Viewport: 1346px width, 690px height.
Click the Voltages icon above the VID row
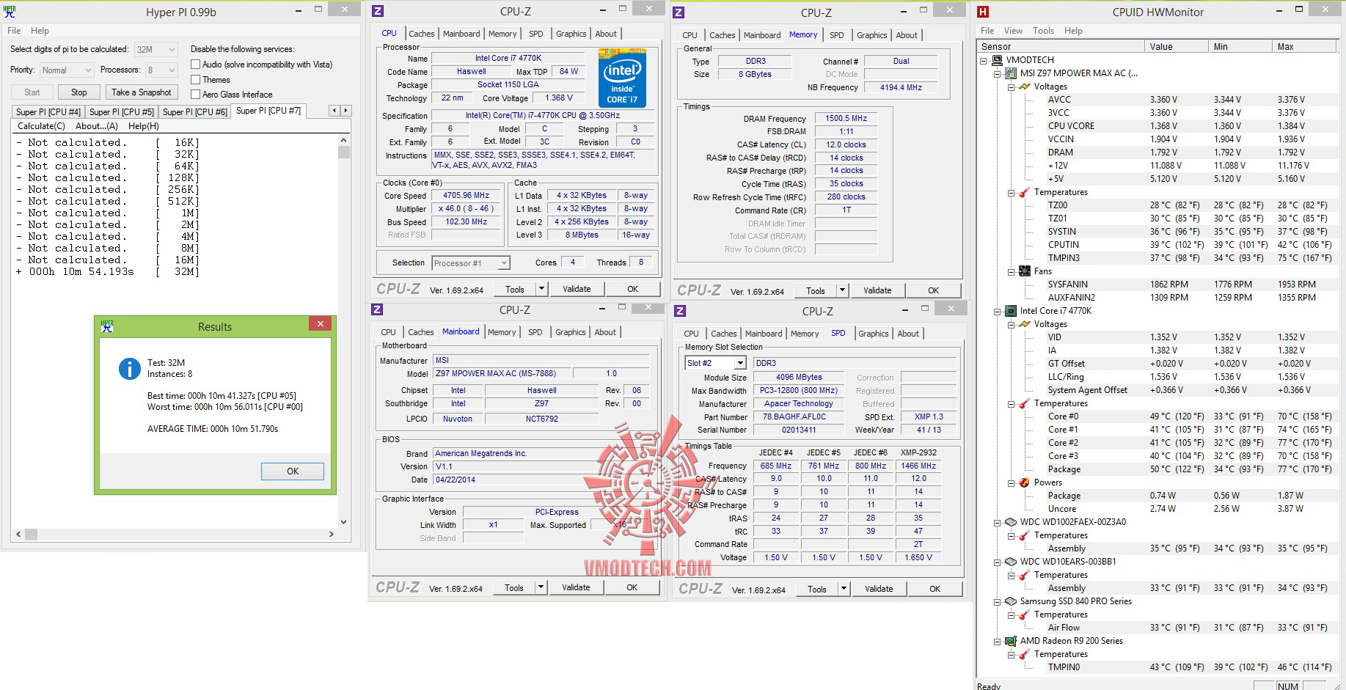tap(1025, 324)
